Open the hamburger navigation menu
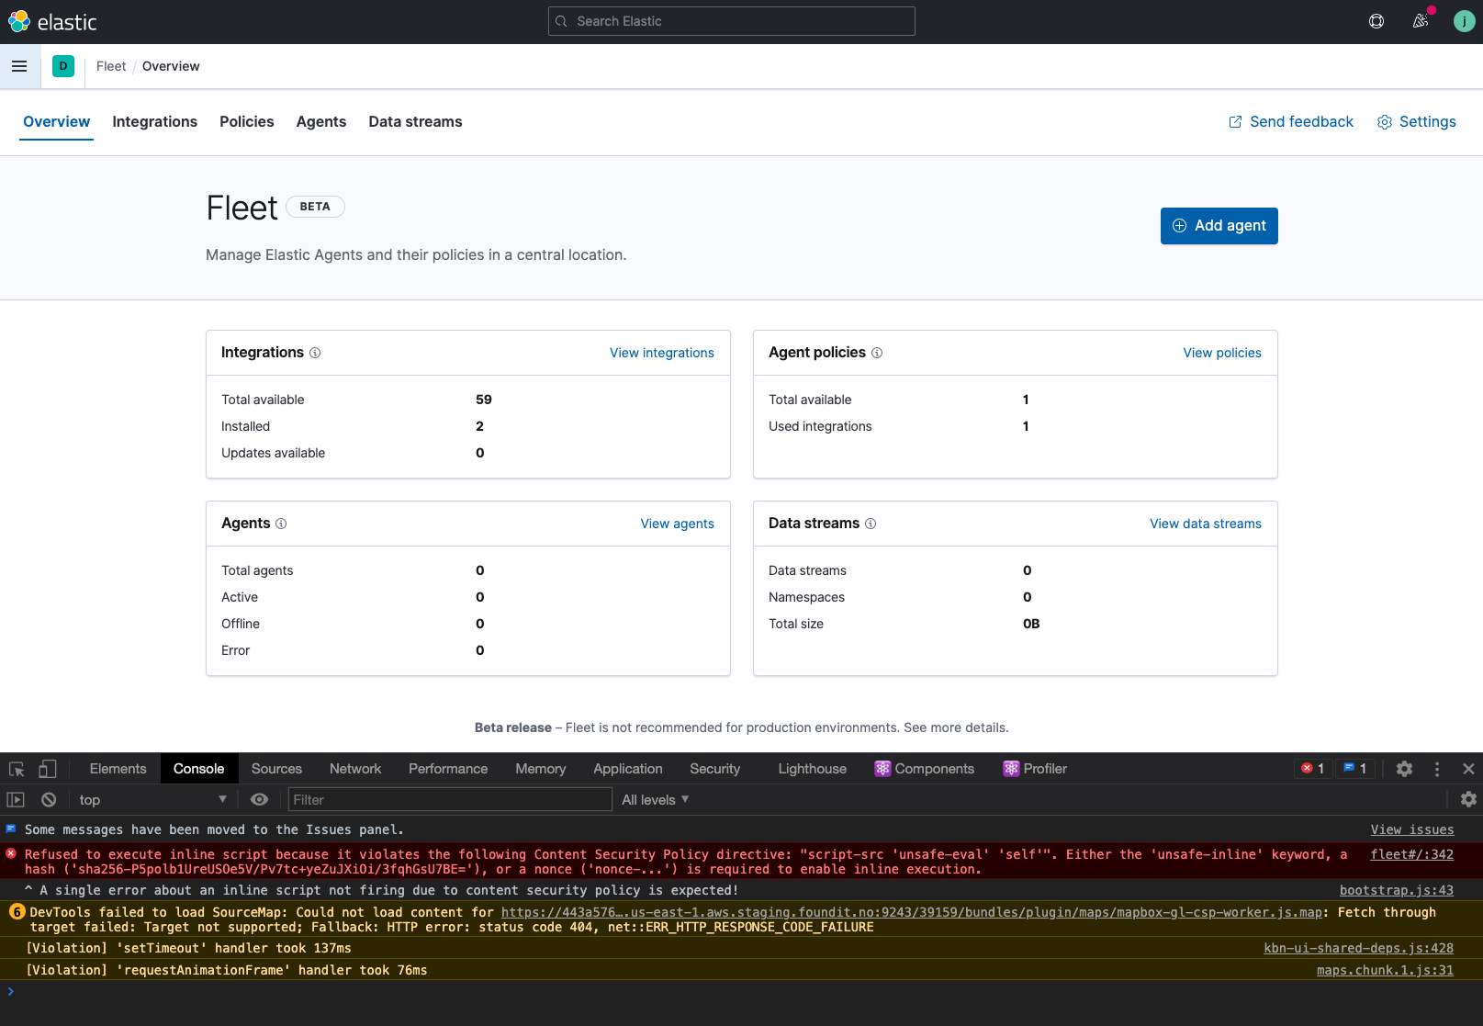 click(19, 66)
